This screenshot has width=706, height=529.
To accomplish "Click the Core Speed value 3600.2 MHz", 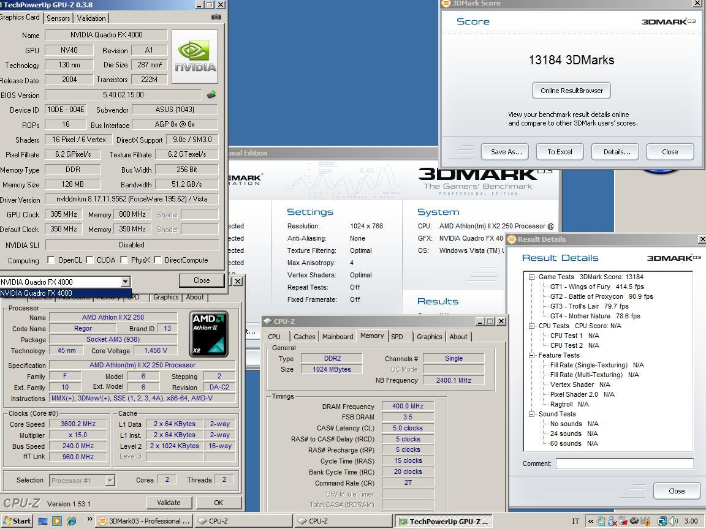I will point(78,424).
